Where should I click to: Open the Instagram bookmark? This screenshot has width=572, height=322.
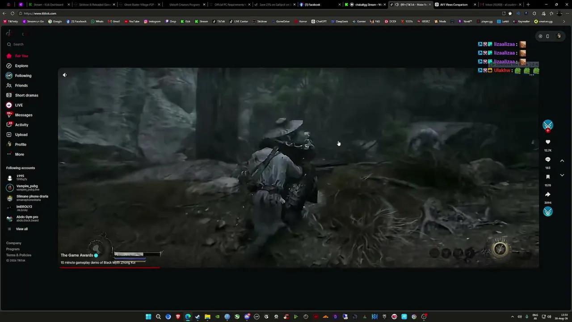152,21
